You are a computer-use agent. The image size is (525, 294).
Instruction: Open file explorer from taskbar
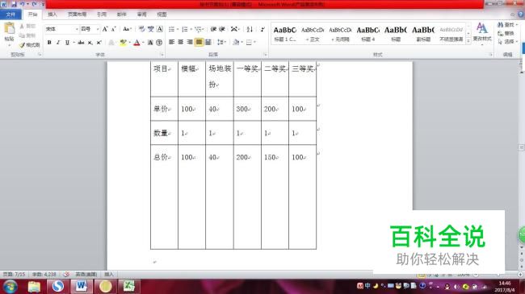point(34,287)
